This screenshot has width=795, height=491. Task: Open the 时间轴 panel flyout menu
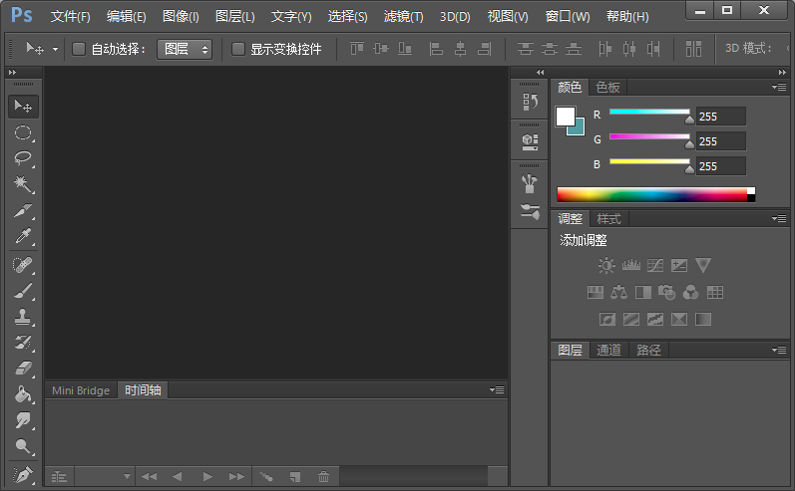pos(497,389)
